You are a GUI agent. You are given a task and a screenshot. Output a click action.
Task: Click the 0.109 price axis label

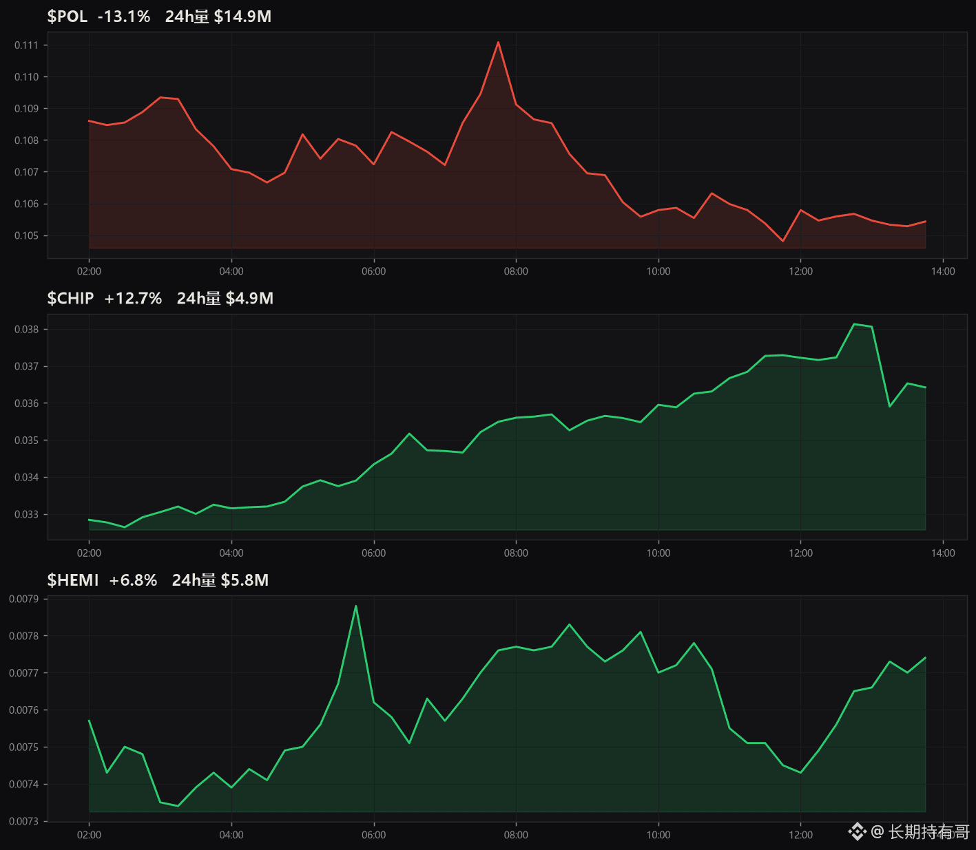click(26, 109)
